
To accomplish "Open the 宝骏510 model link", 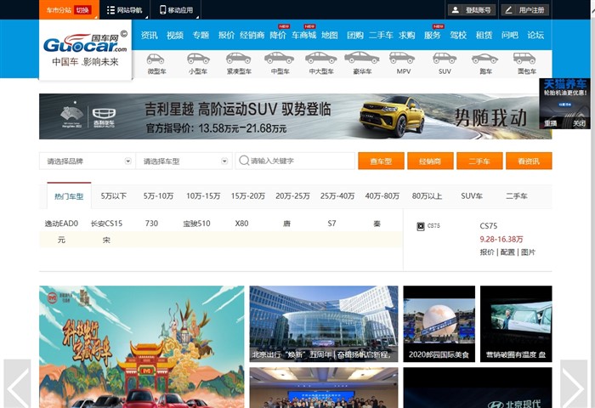I will pyautogui.click(x=196, y=224).
